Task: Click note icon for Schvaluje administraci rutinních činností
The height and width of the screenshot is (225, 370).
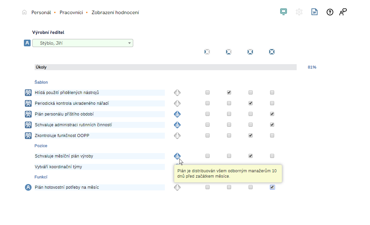Action: click(x=177, y=125)
